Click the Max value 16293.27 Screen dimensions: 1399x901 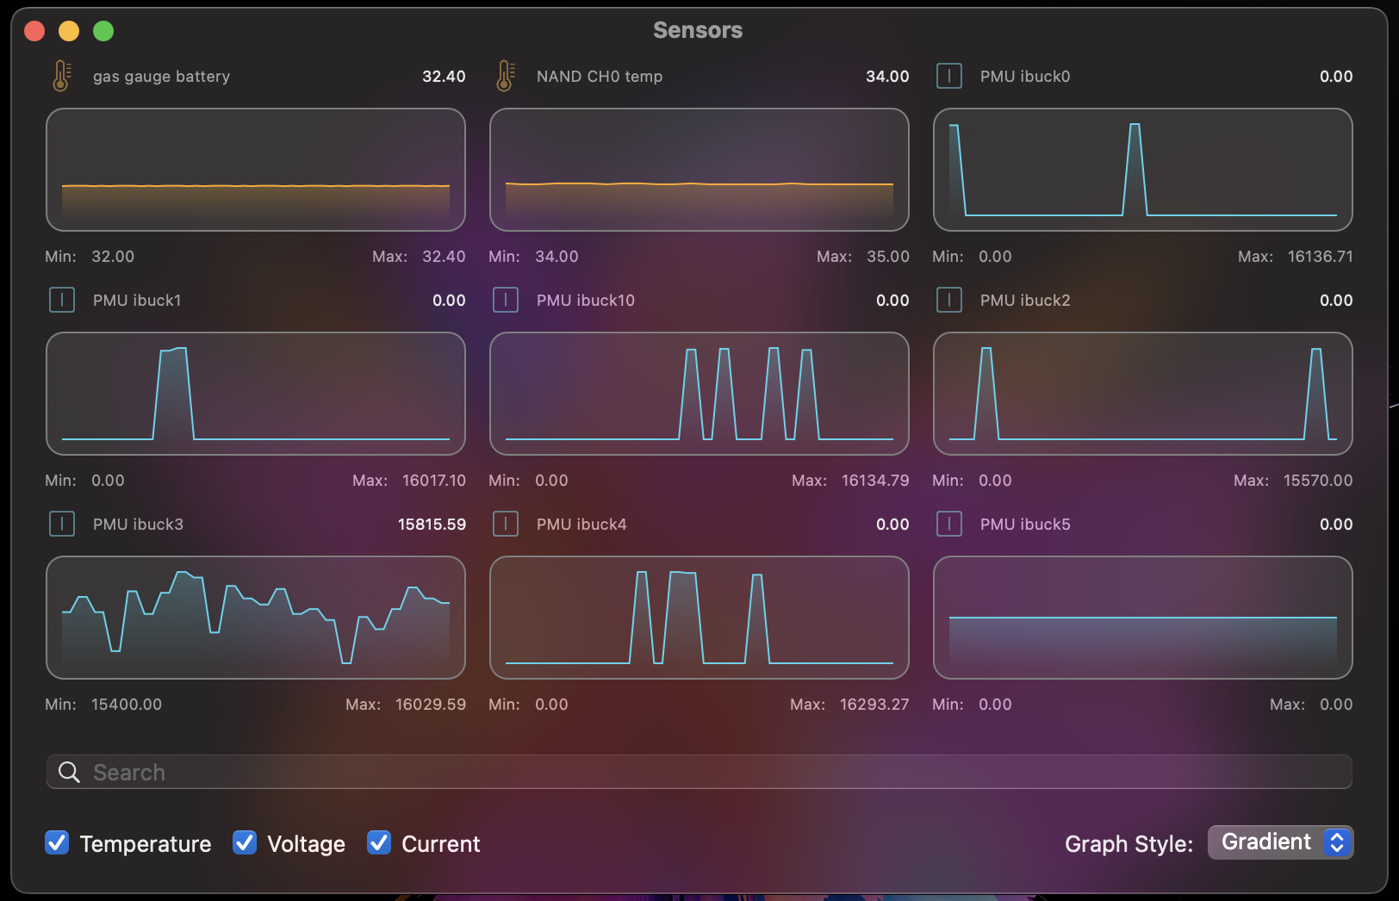pyautogui.click(x=874, y=705)
